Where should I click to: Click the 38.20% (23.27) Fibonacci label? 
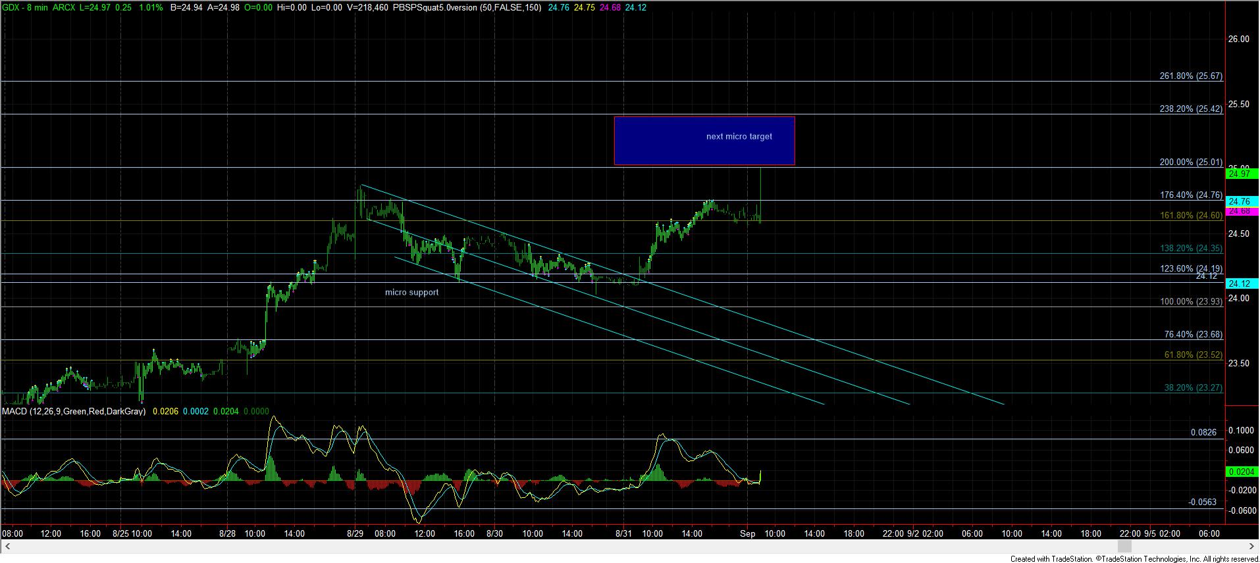point(1193,388)
